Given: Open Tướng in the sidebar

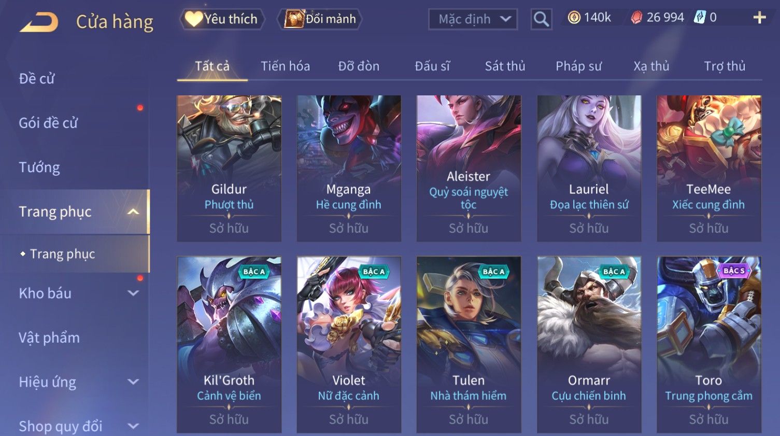Looking at the screenshot, I should (x=39, y=167).
